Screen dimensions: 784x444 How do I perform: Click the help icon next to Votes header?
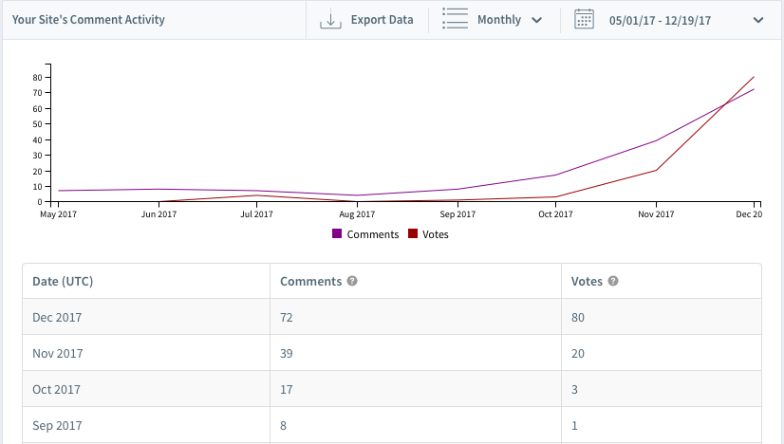click(613, 282)
